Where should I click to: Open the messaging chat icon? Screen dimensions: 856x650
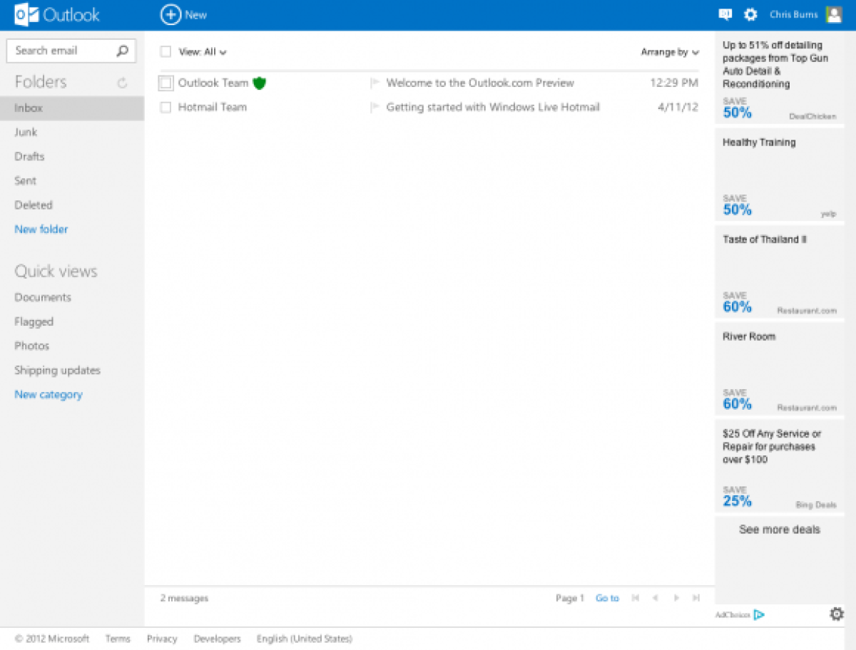click(x=725, y=14)
